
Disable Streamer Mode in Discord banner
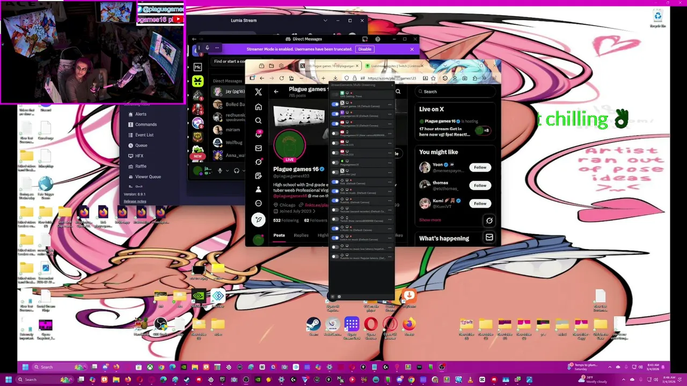[365, 49]
